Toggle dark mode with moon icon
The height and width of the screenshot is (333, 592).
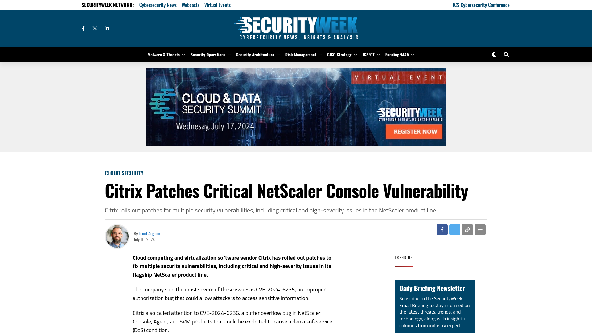495,55
